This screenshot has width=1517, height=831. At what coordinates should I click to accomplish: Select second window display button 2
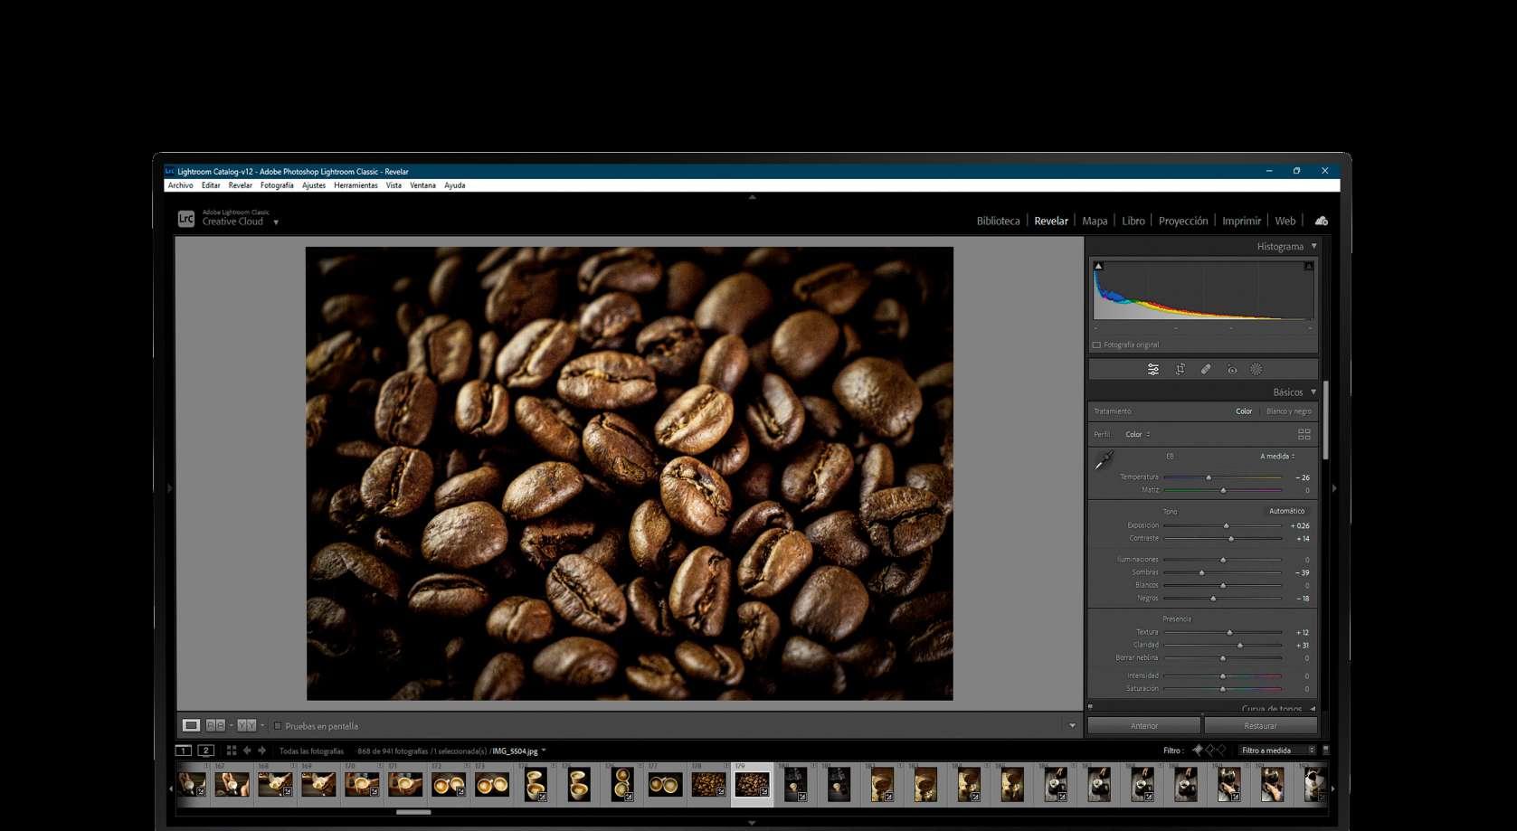(206, 751)
